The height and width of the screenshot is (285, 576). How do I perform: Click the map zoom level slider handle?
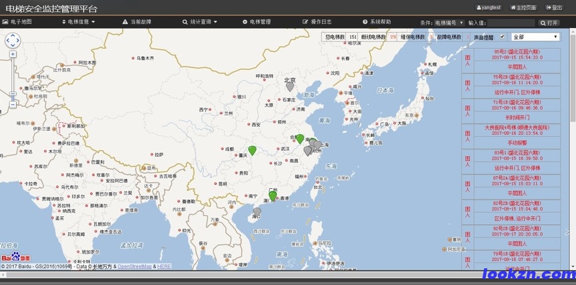13,95
